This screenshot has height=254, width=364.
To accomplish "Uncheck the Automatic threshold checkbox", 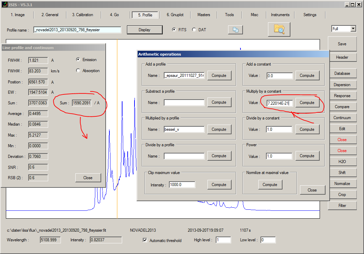I will (145, 240).
